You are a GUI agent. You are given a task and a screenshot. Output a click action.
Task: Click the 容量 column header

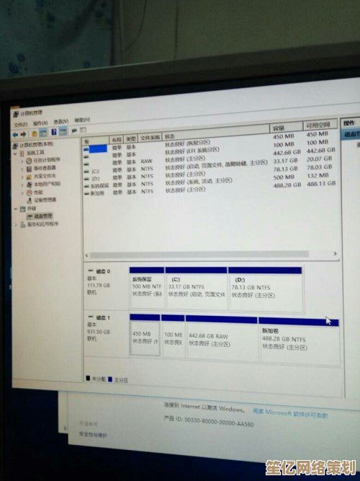coord(286,128)
